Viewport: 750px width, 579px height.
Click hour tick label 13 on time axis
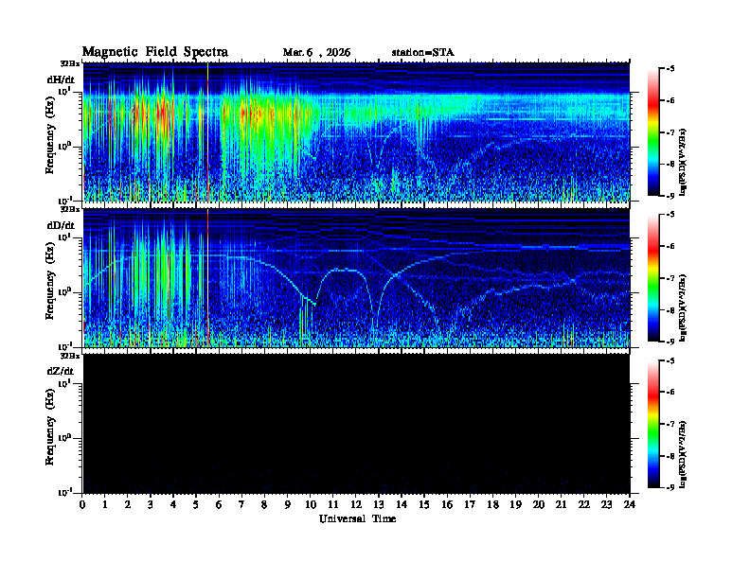379,505
